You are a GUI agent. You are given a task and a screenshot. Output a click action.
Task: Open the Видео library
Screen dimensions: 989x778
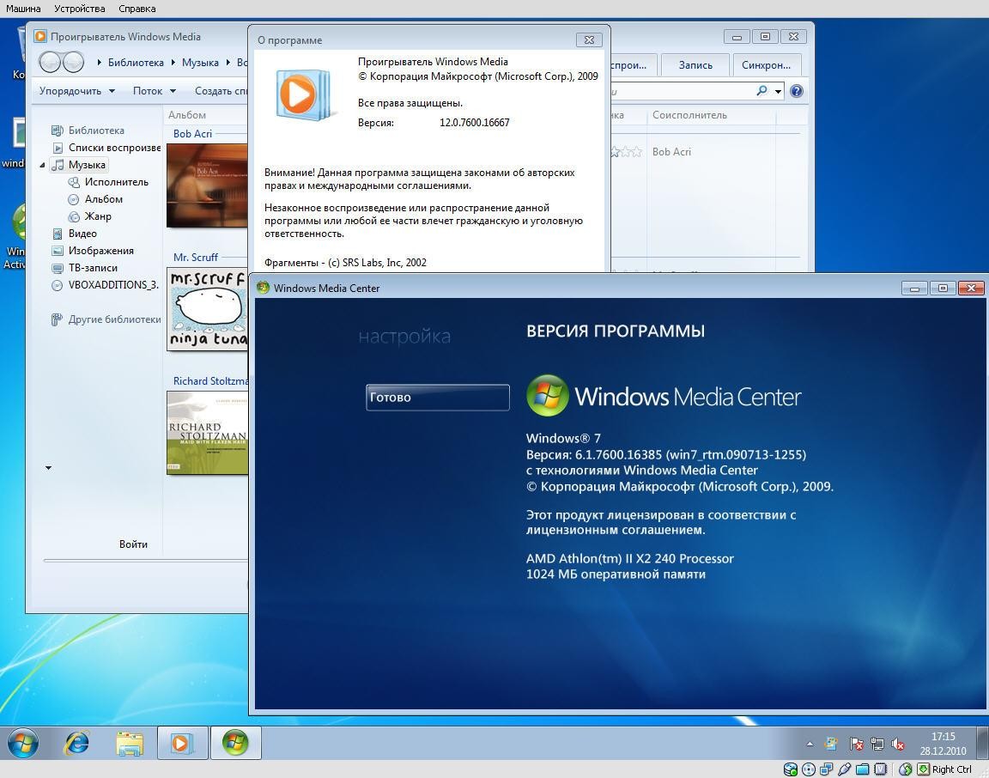click(75, 234)
